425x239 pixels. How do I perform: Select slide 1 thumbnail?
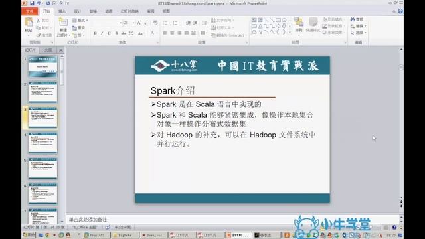(42, 66)
